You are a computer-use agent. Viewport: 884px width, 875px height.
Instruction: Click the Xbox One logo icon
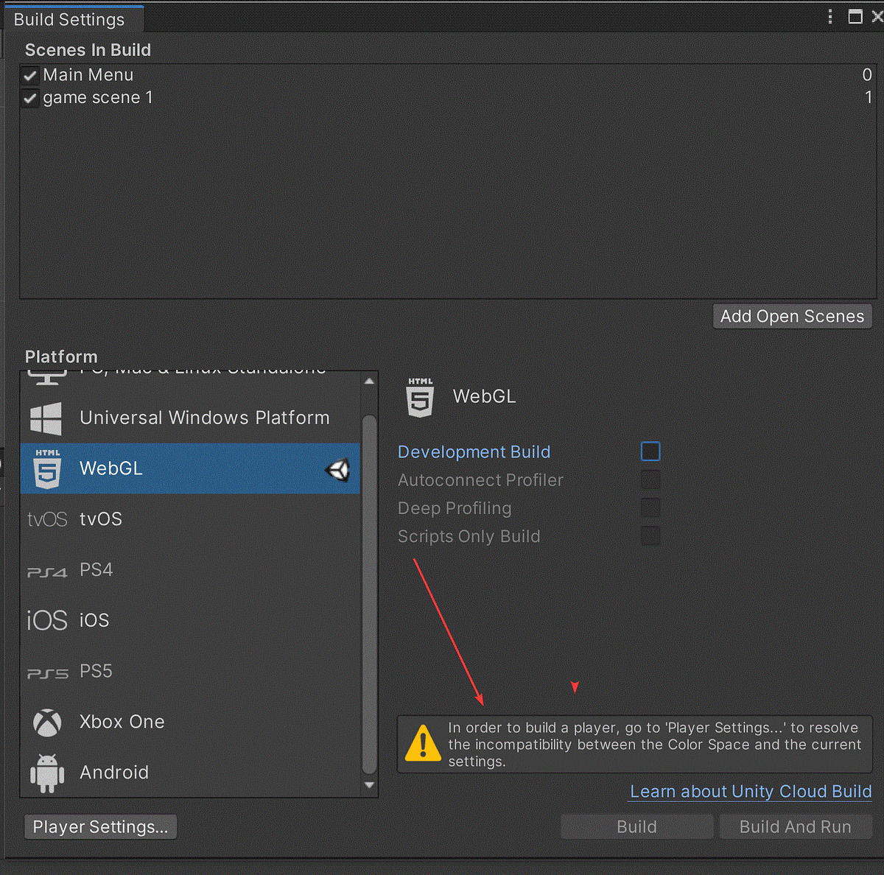tap(47, 723)
